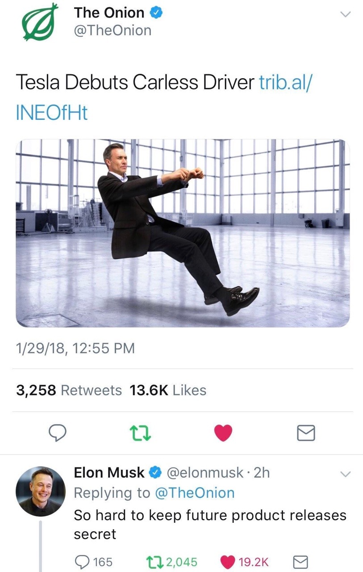The height and width of the screenshot is (572, 363).
Task: View the 13.6K Likes list
Action: point(167,390)
